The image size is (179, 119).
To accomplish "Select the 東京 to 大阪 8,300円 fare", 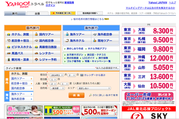I will 149,31.
